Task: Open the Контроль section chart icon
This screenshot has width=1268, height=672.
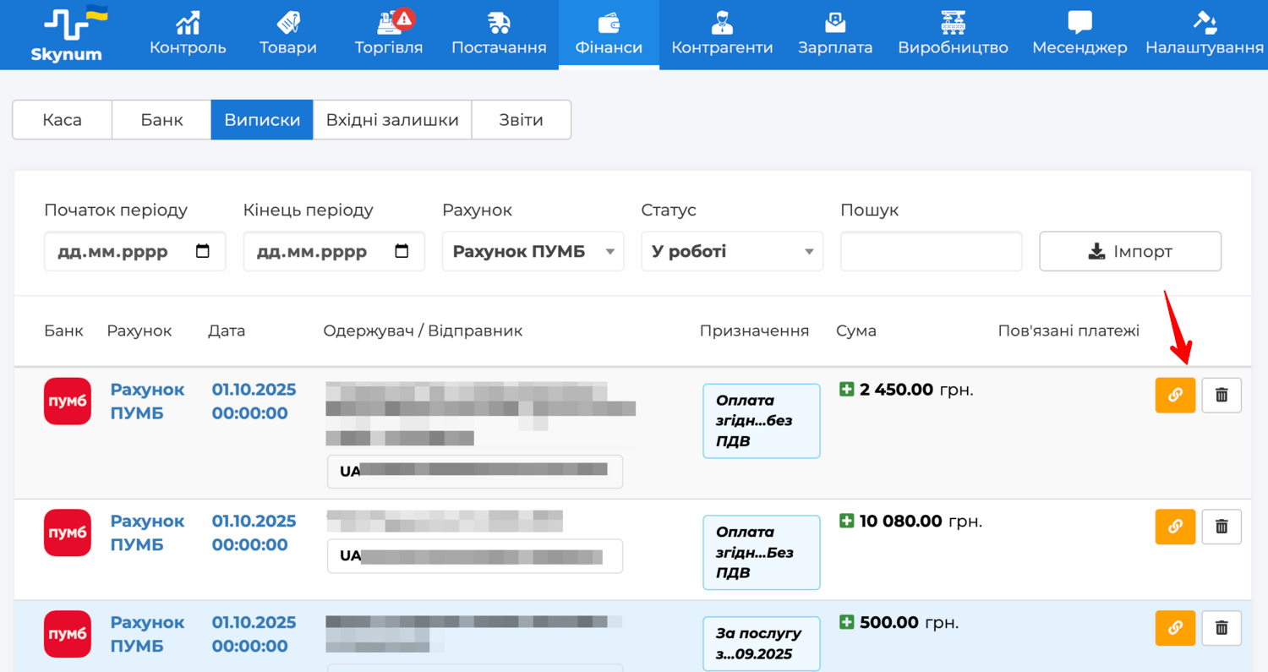Action: tap(188, 22)
